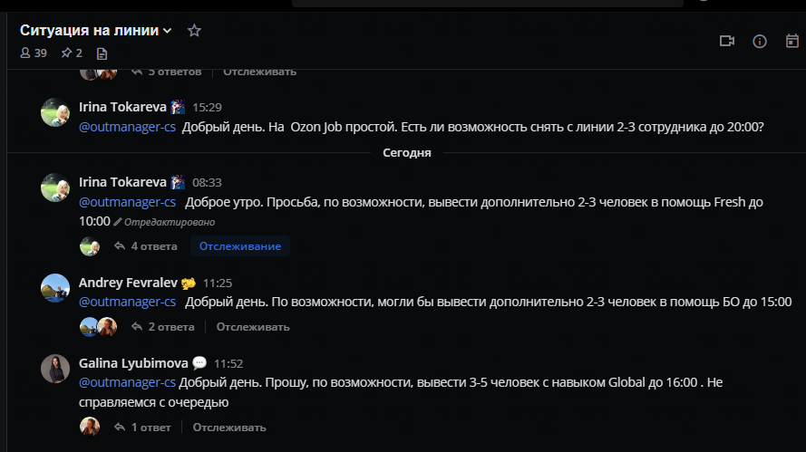Open channel info panel icon
The image size is (806, 452).
click(760, 41)
